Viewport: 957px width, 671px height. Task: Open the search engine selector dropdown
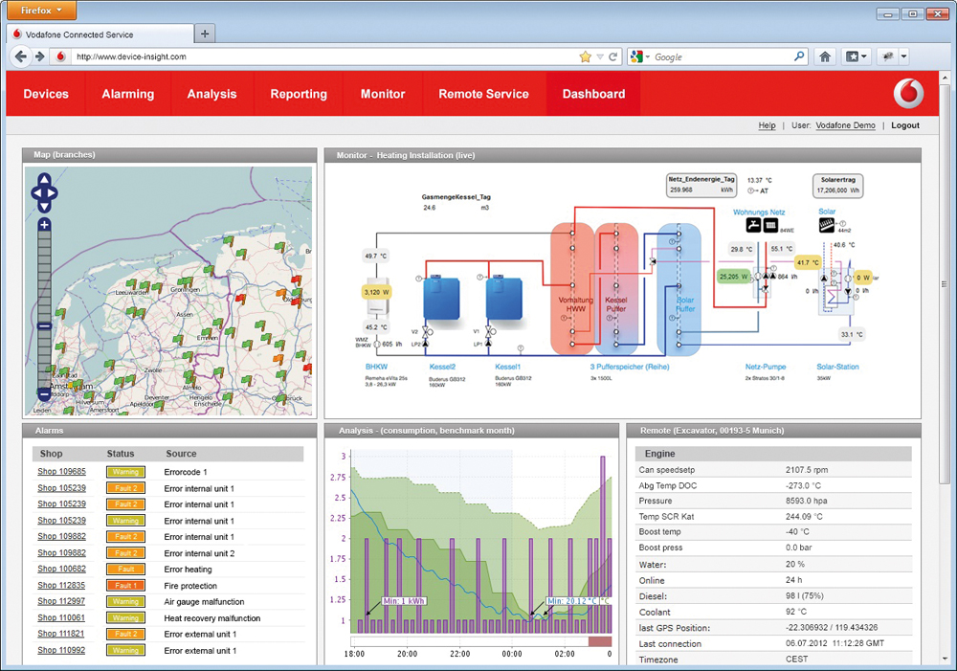(x=640, y=56)
